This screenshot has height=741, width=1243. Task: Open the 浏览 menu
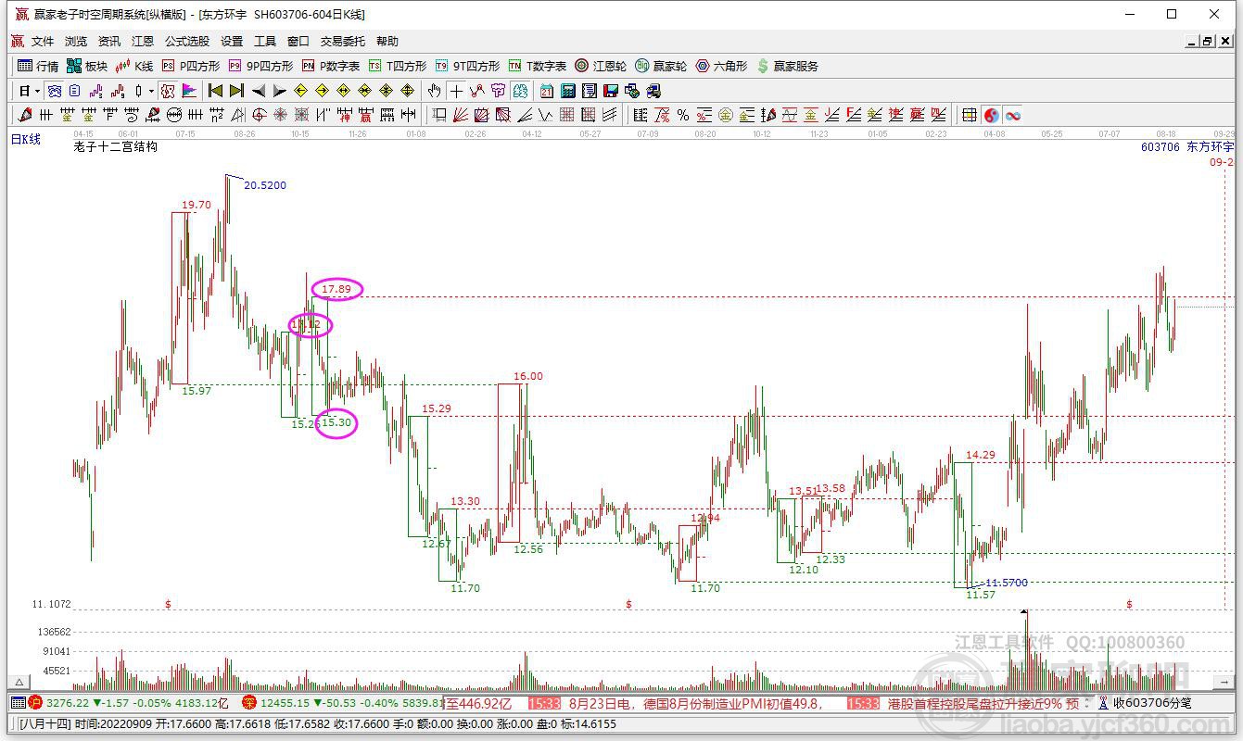tap(76, 42)
